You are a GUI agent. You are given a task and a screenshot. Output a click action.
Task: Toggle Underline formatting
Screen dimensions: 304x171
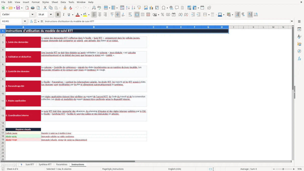click(x=69, y=15)
